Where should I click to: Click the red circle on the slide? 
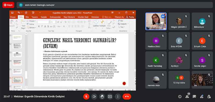pos(124,83)
